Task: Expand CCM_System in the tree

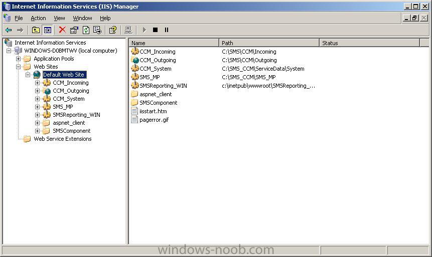Action: (x=37, y=99)
